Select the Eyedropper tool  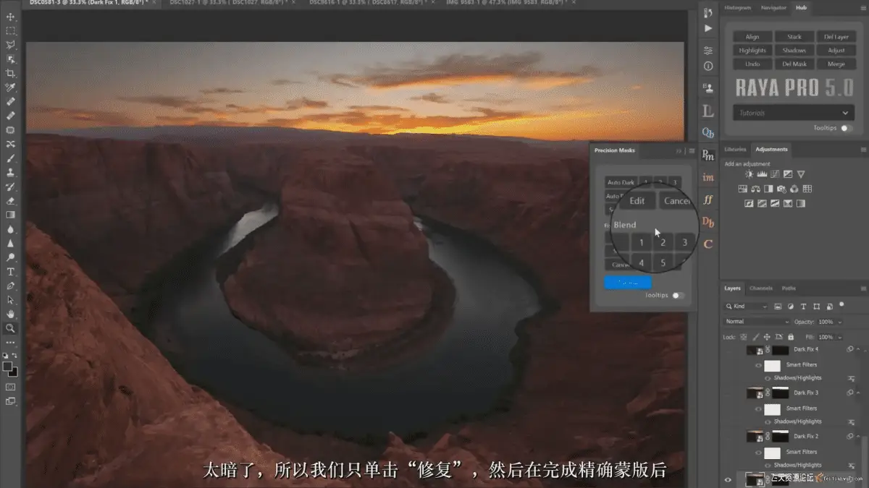click(11, 87)
